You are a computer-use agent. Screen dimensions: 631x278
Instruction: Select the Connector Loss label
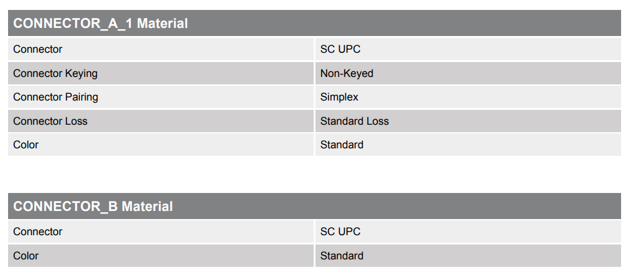(50, 121)
